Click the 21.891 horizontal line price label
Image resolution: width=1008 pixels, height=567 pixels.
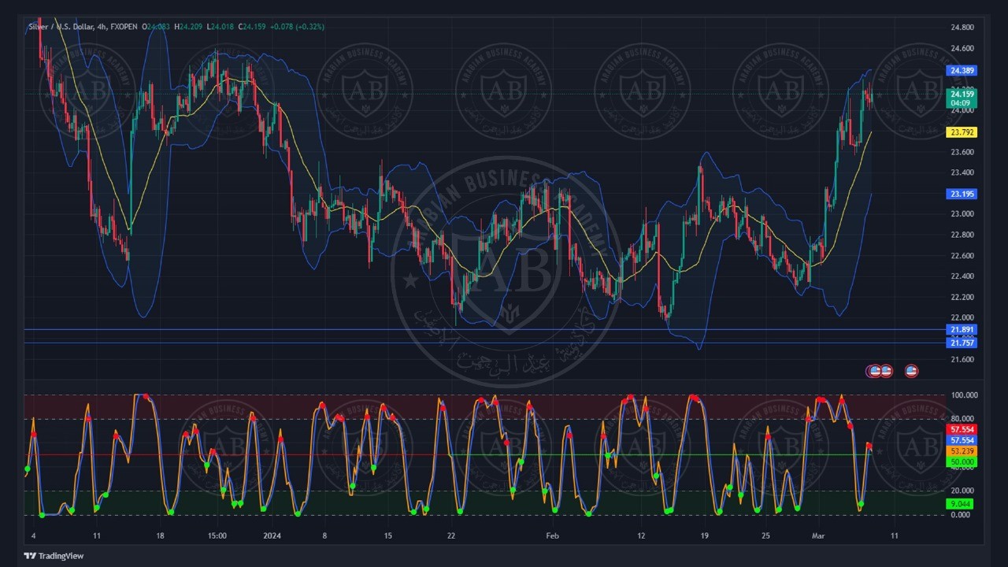coord(962,330)
